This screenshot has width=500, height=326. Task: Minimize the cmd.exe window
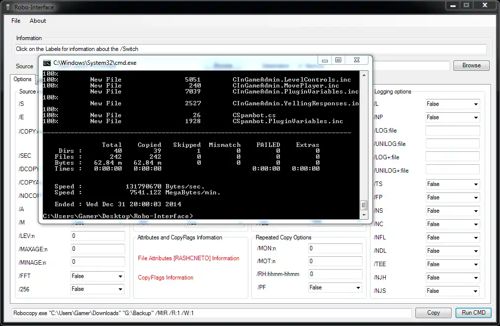[324, 60]
